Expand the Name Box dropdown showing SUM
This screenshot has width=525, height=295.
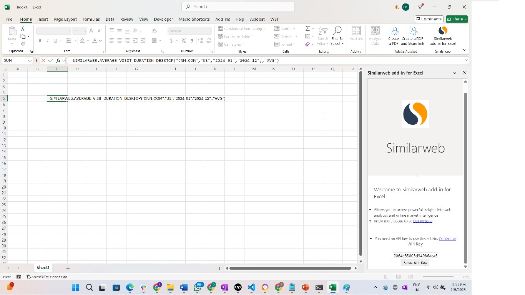point(30,60)
